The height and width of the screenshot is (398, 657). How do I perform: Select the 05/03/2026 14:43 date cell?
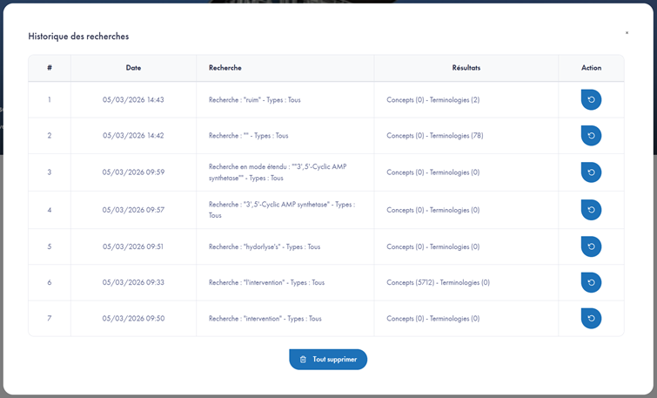click(x=133, y=100)
